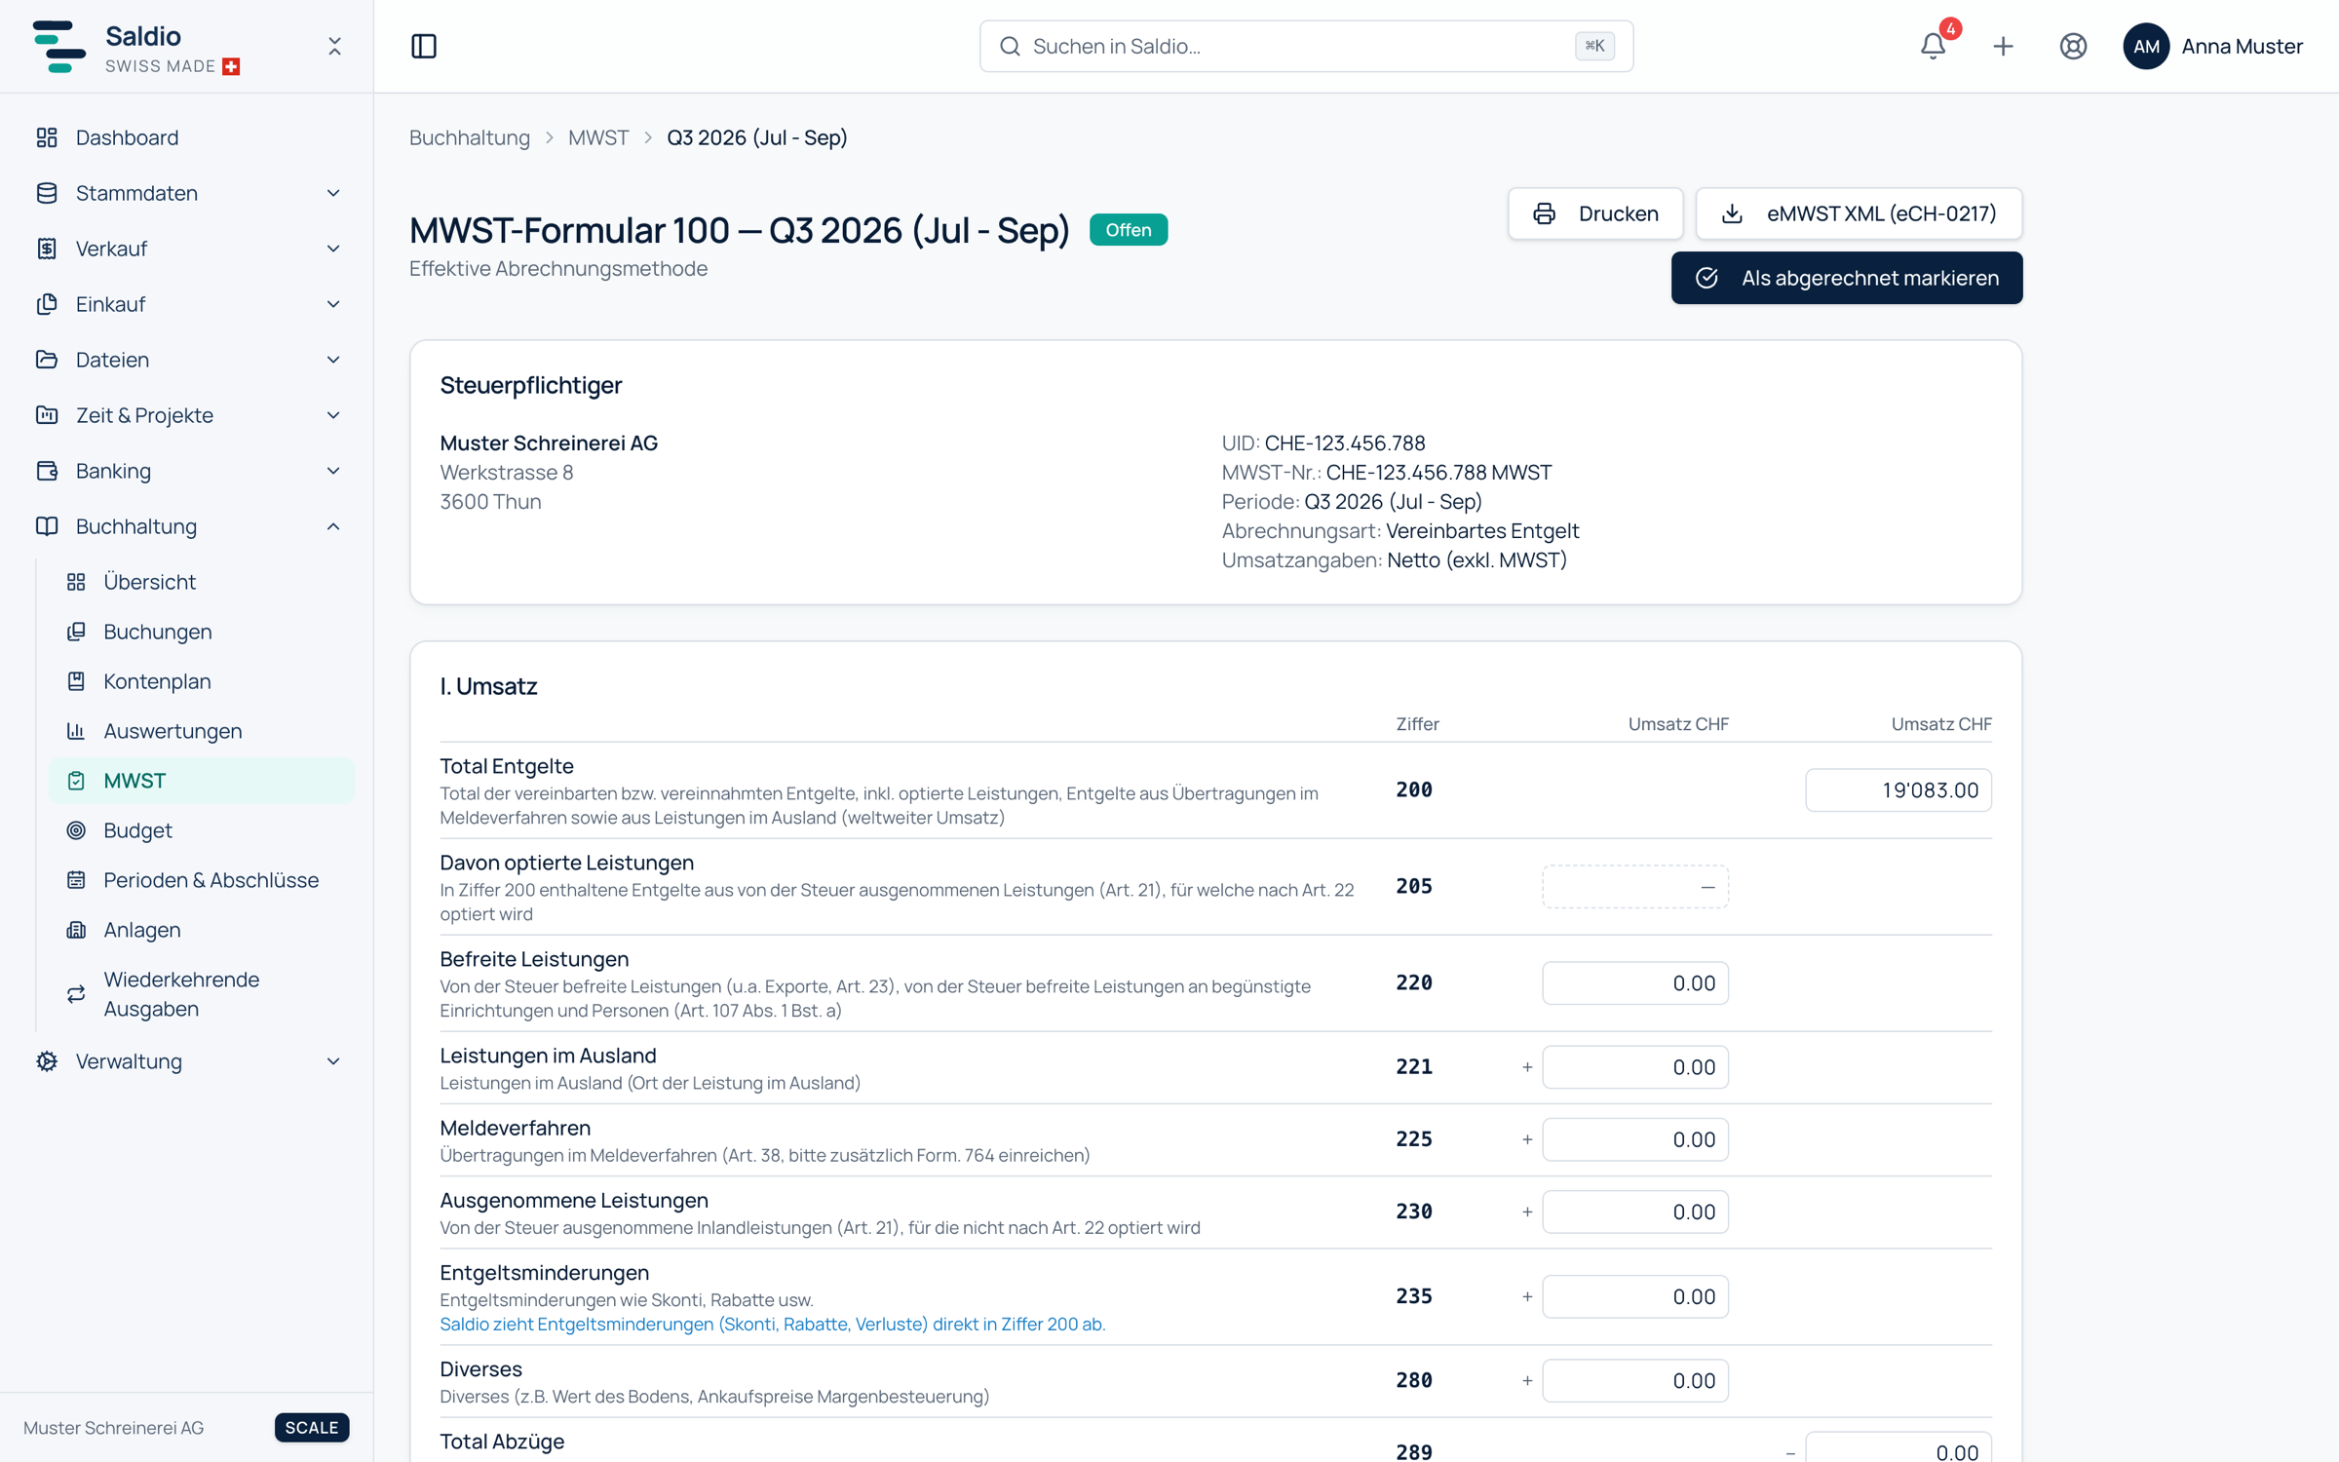Open Entgeltsminderungen info link about Ziffer 200
The height and width of the screenshot is (1462, 2339).
[772, 1324]
